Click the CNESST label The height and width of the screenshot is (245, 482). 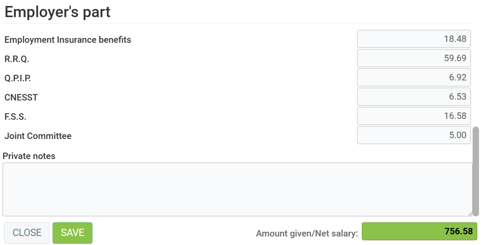[21, 97]
